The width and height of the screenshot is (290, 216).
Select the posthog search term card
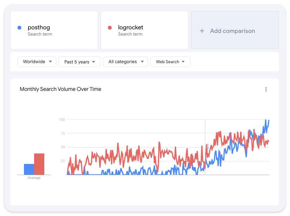click(54, 30)
